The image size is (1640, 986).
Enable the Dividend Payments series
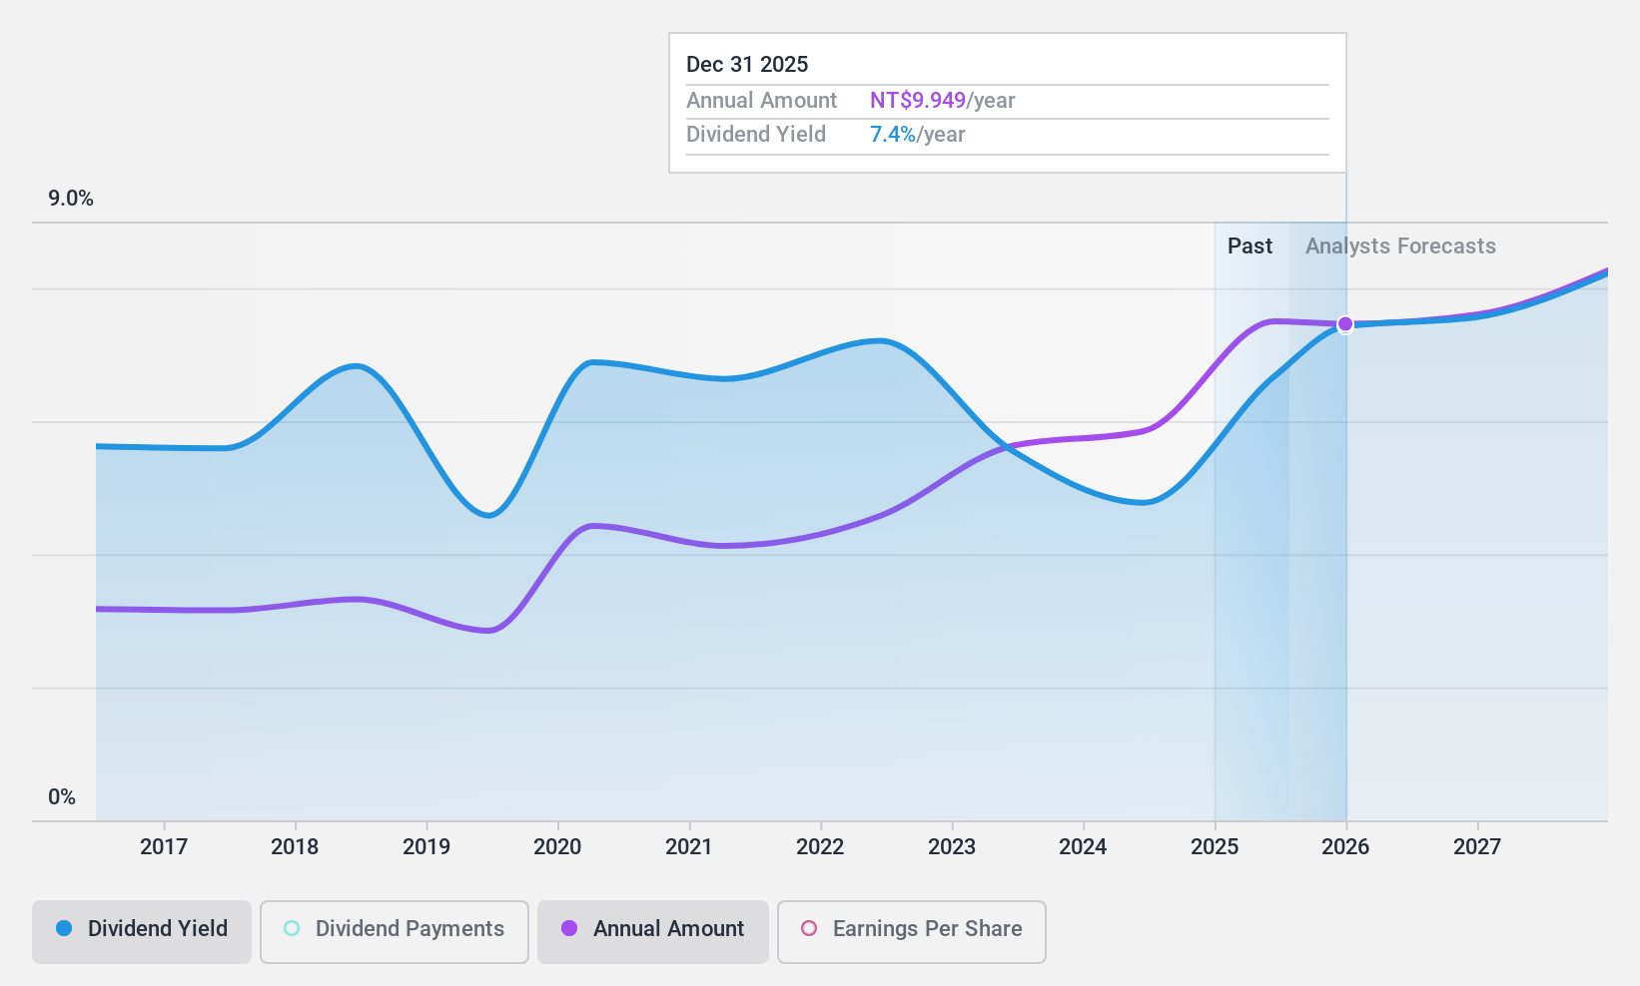coord(395,932)
